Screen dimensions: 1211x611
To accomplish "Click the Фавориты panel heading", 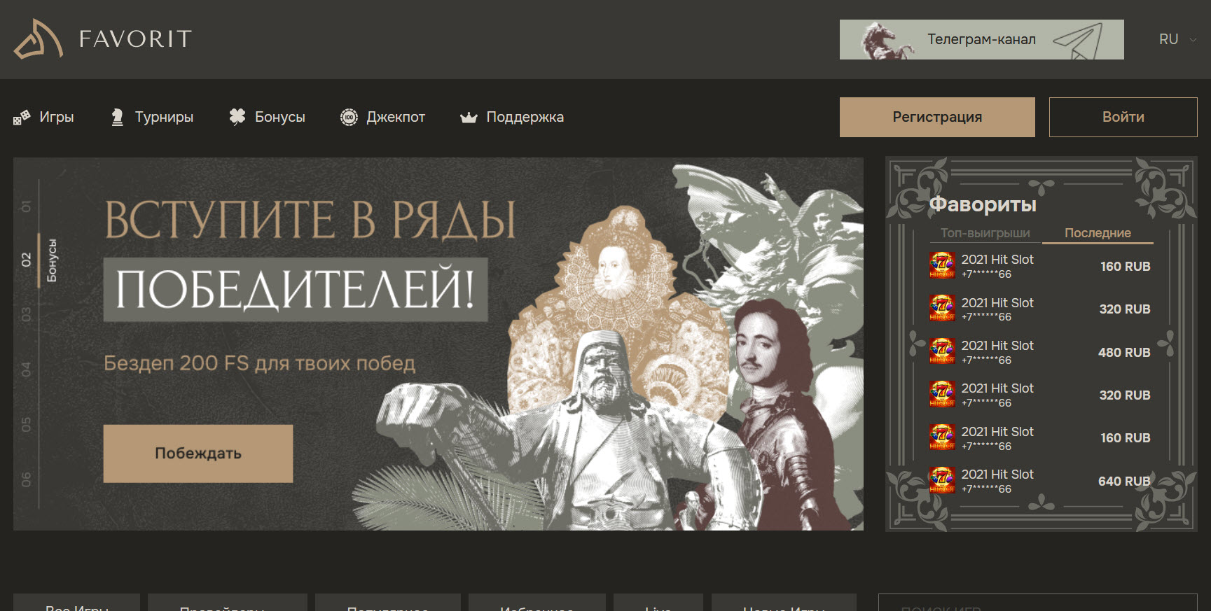I will 983,204.
